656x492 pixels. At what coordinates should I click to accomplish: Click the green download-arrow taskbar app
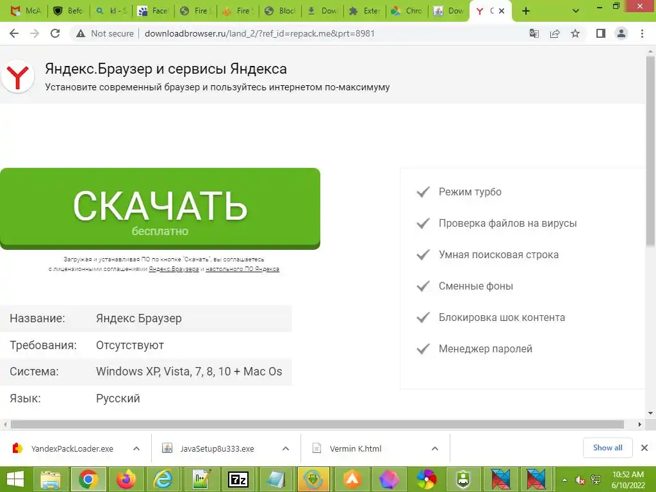pos(313,479)
